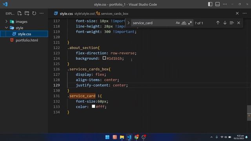This screenshot has width=251, height=141.
Task: Toggle Match Whole Word in find
Action: [x=184, y=23]
